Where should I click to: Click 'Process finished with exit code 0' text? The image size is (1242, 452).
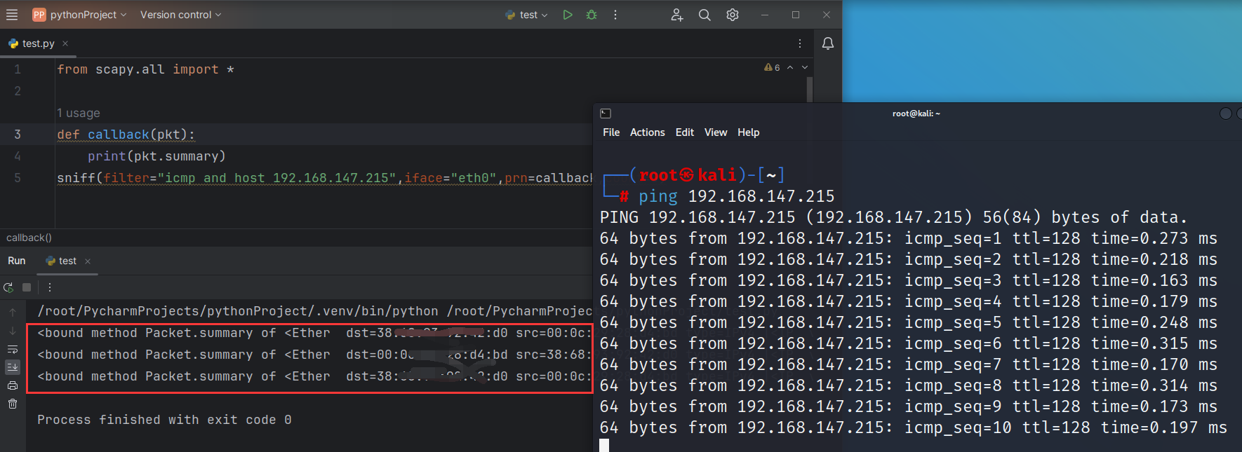point(164,420)
